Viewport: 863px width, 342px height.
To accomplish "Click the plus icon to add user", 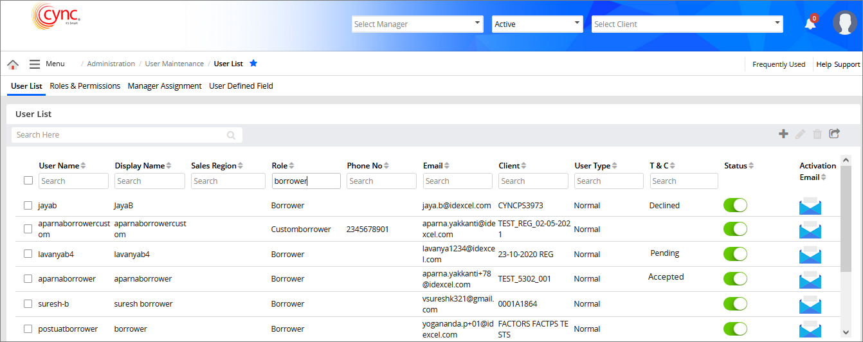I will pyautogui.click(x=783, y=134).
